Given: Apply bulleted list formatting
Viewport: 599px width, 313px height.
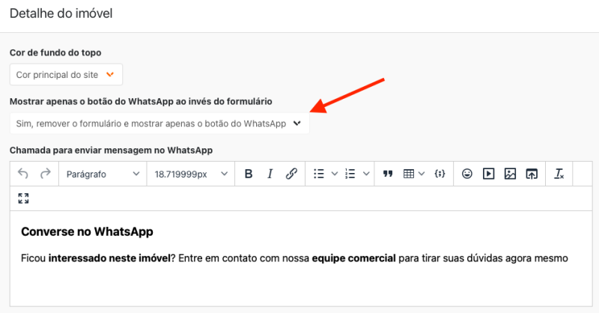Looking at the screenshot, I should click(x=318, y=174).
